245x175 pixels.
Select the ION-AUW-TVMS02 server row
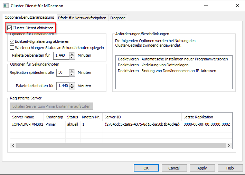click(28, 124)
